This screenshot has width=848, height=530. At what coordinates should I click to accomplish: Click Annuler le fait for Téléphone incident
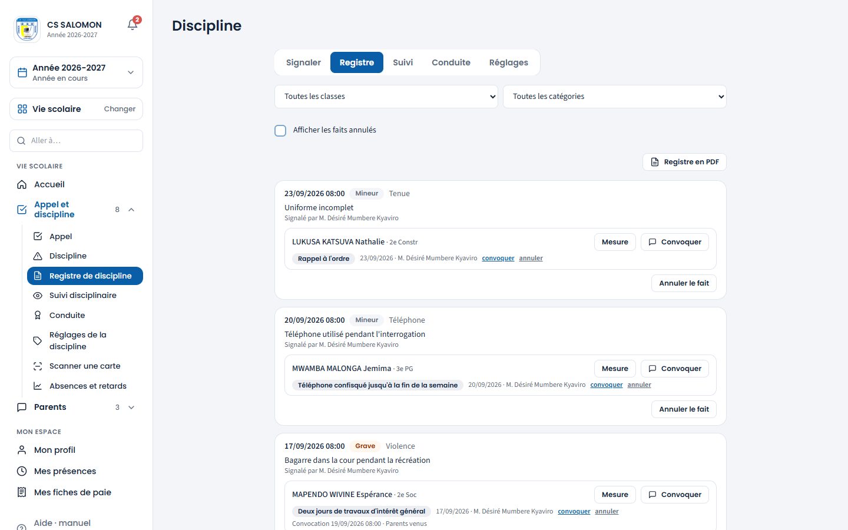point(684,409)
